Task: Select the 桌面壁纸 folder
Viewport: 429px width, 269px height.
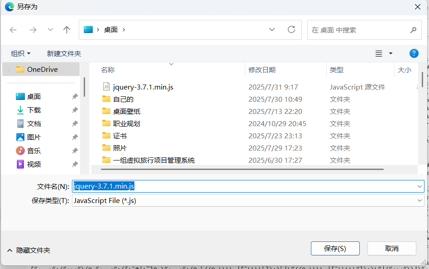Action: coord(127,112)
